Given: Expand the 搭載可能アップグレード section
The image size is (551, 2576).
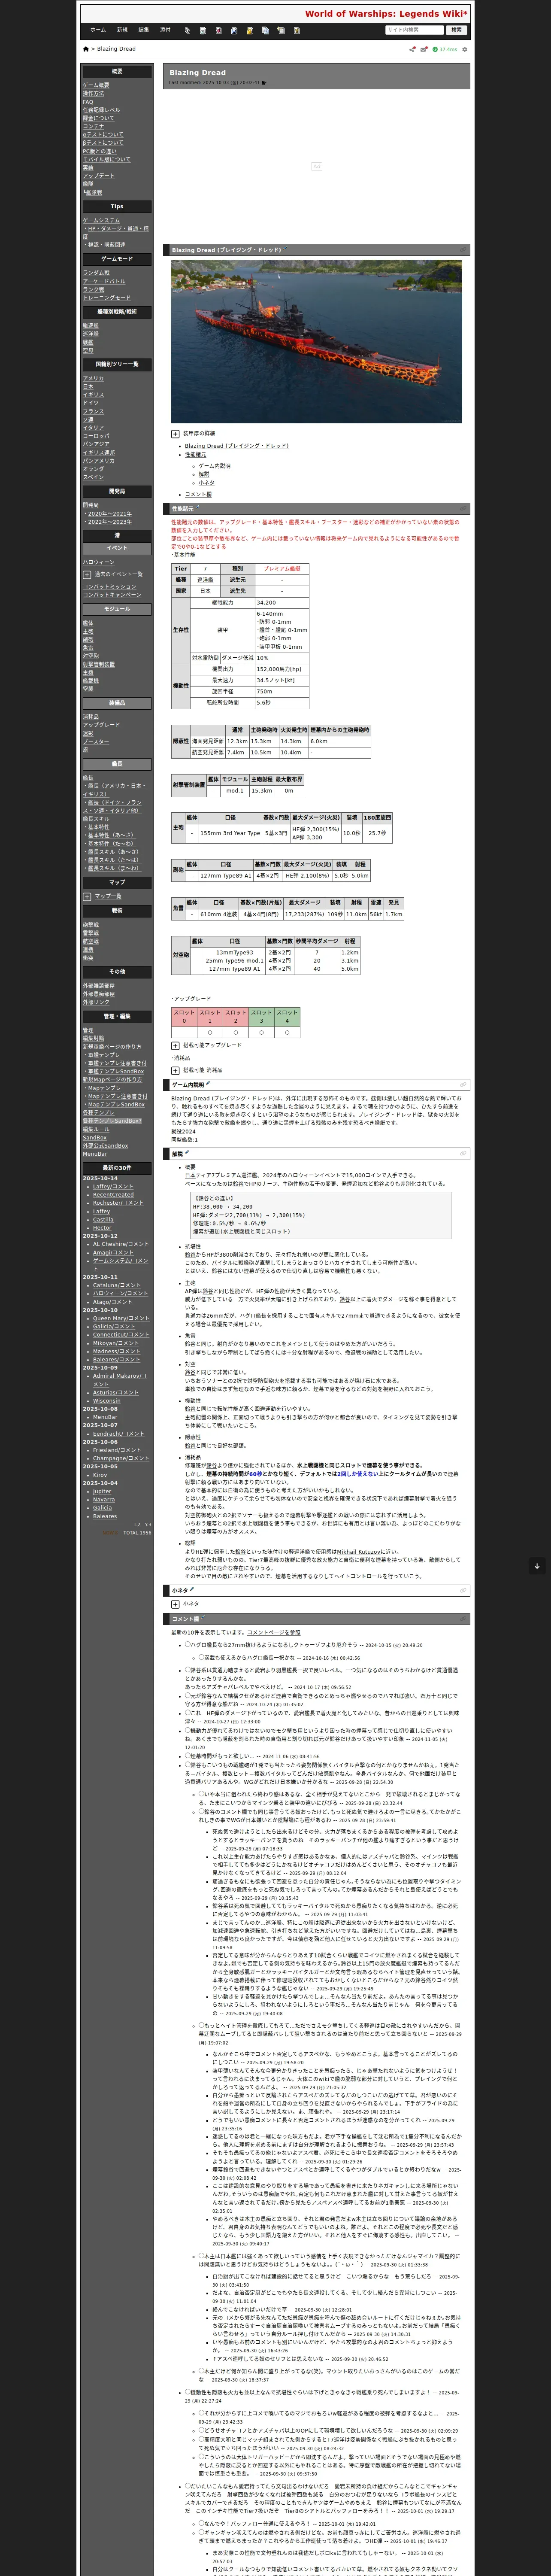Looking at the screenshot, I should point(175,1045).
